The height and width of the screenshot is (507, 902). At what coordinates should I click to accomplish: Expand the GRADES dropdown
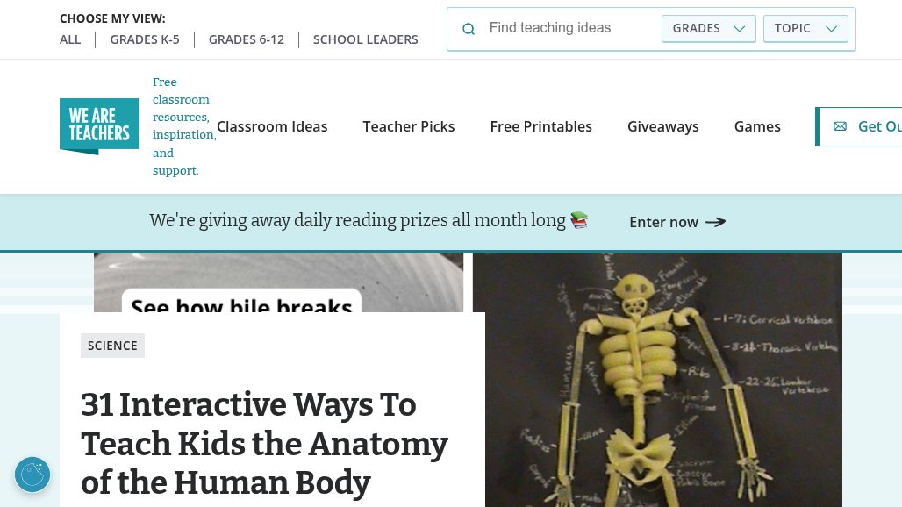click(708, 28)
